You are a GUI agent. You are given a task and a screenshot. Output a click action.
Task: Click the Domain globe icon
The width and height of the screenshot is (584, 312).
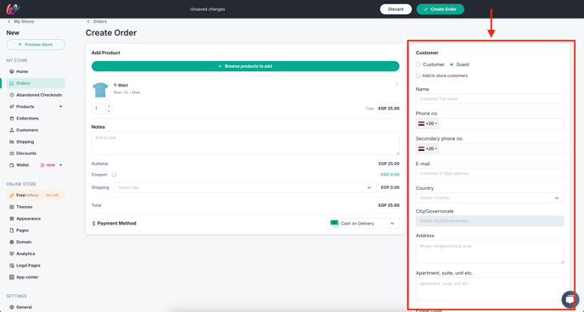point(12,242)
